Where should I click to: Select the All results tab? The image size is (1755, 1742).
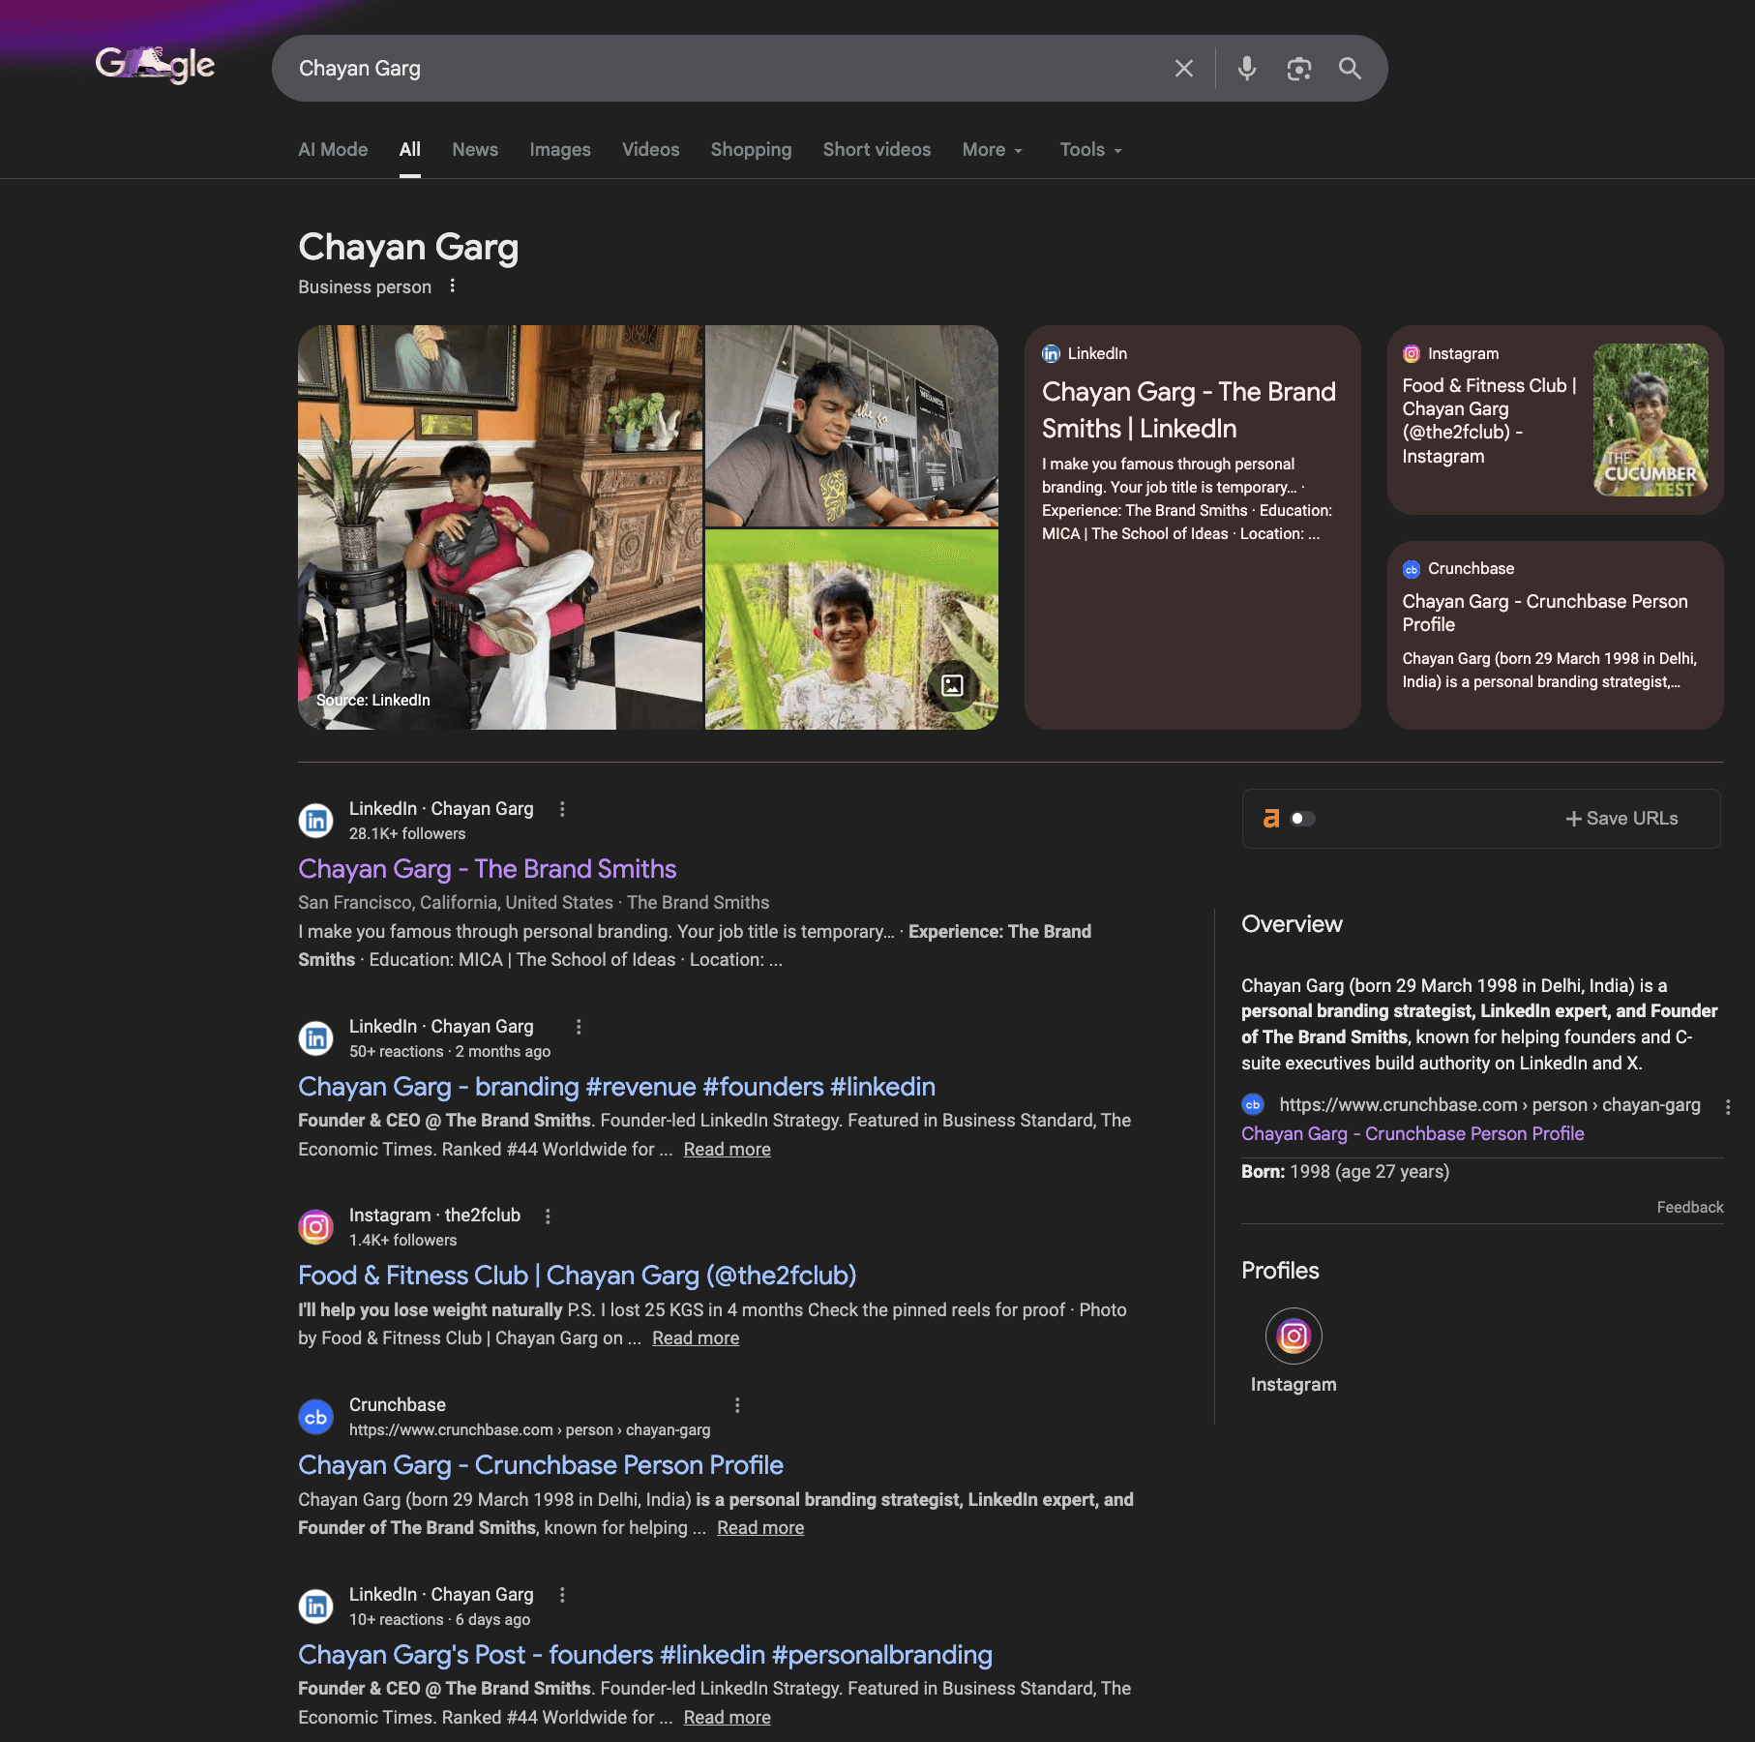(x=410, y=150)
